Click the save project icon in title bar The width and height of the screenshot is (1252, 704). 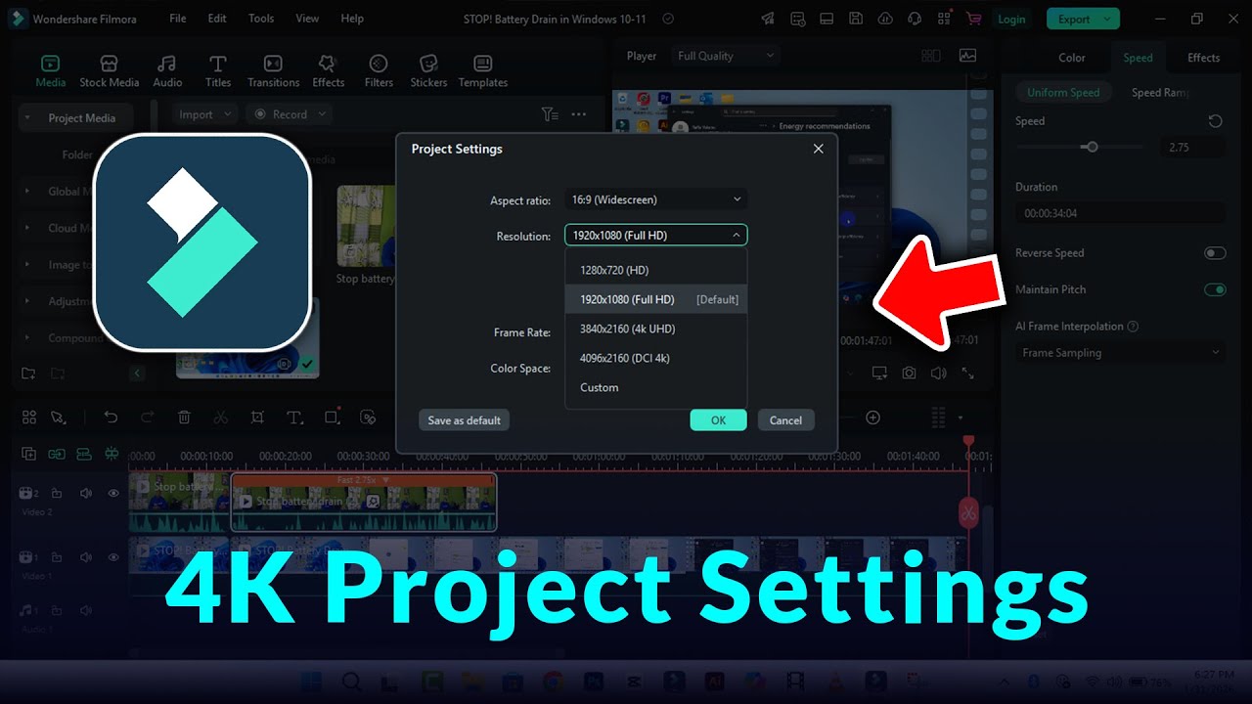pyautogui.click(x=856, y=19)
